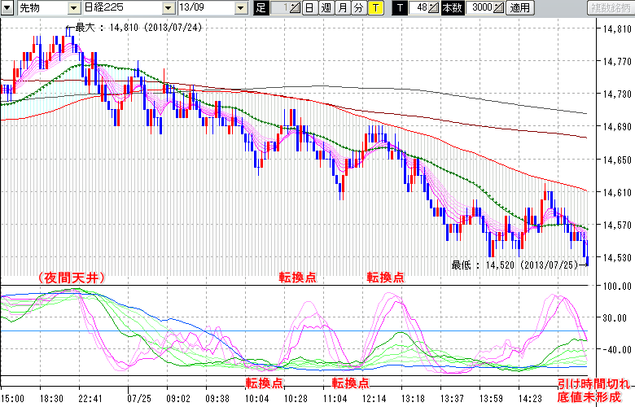Open the 先物 product type dropdown
The height and width of the screenshot is (407, 635).
(74, 8)
